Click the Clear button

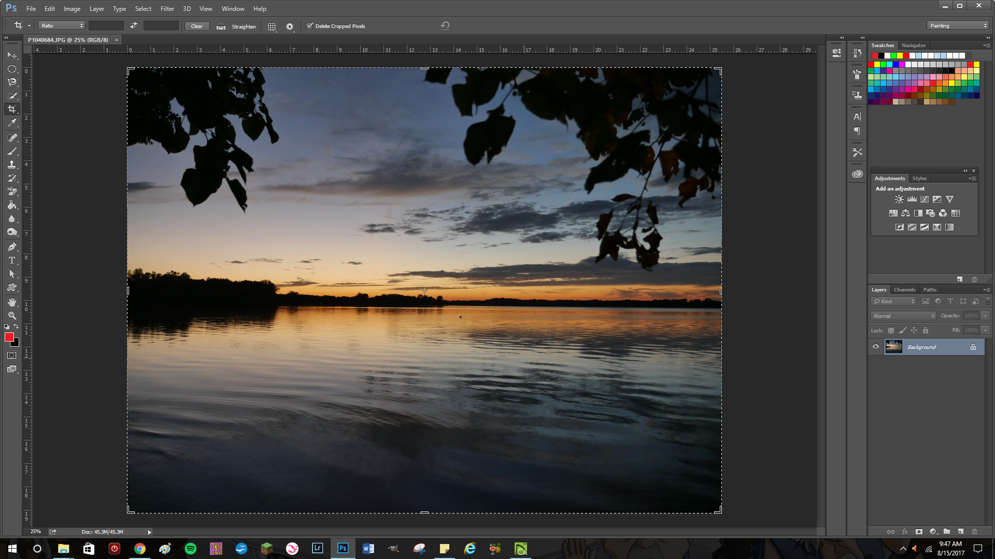tap(196, 26)
